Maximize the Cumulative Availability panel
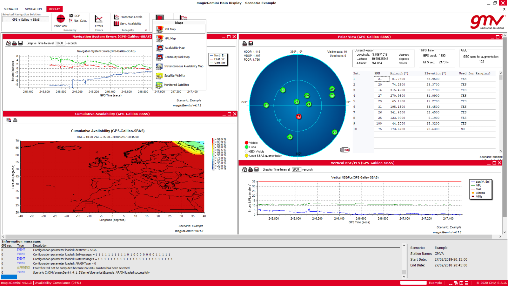 229,114
